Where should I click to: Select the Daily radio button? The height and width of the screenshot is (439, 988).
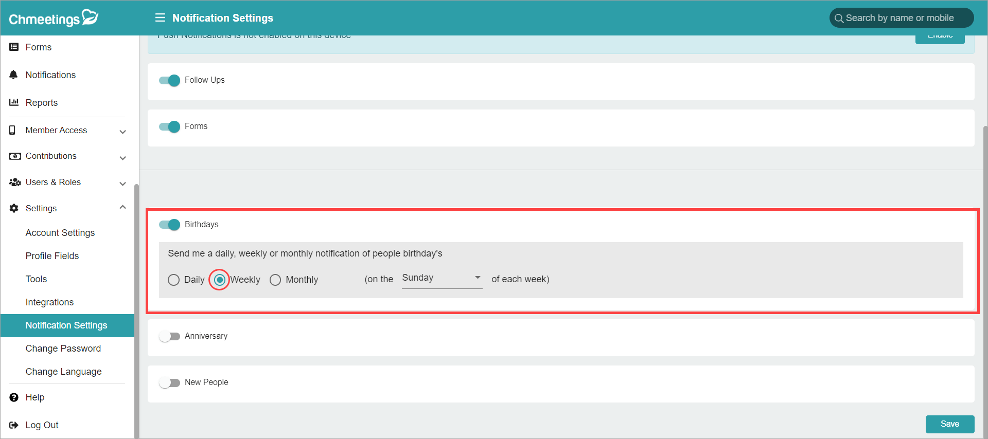(174, 280)
